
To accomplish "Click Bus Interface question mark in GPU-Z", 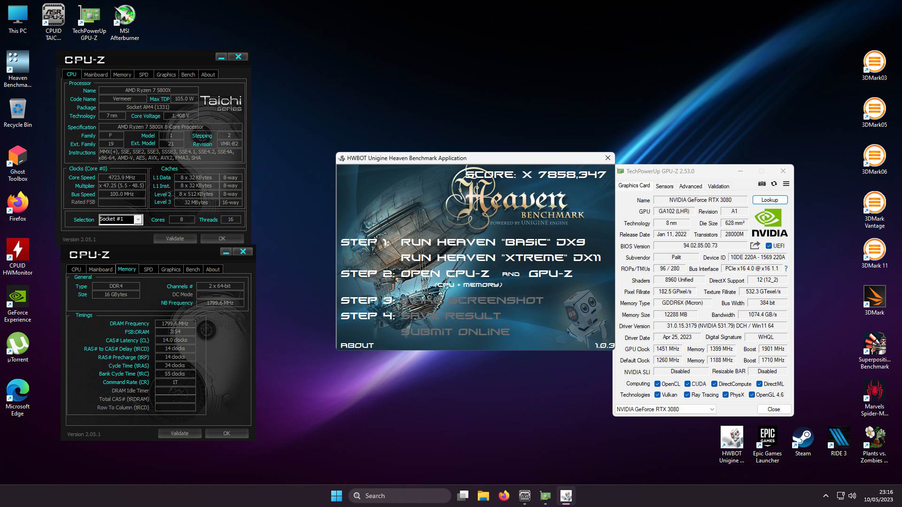I will point(786,269).
